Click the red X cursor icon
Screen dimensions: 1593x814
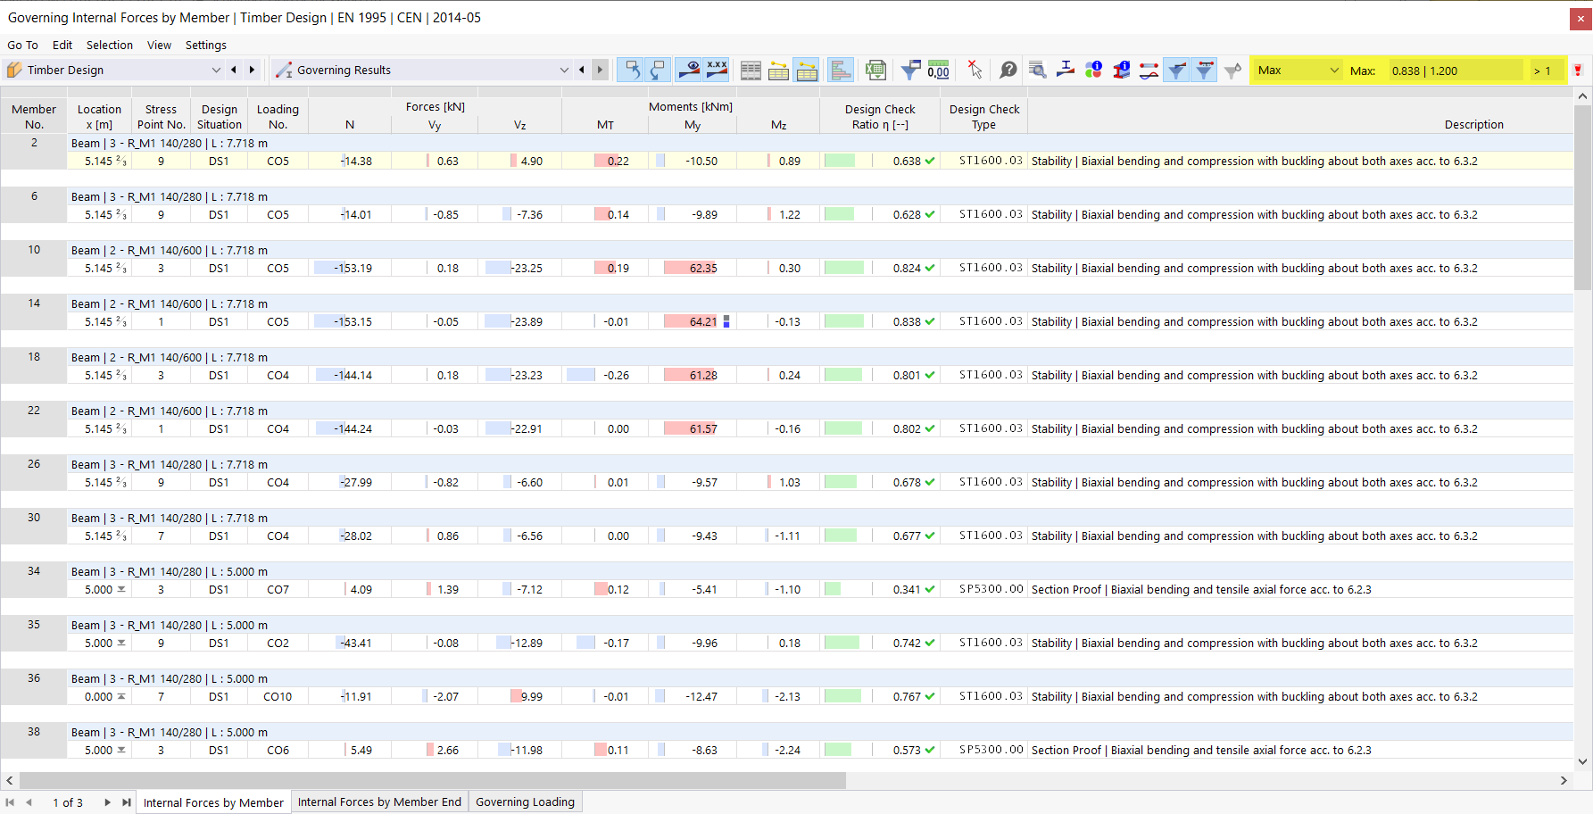[x=975, y=70]
